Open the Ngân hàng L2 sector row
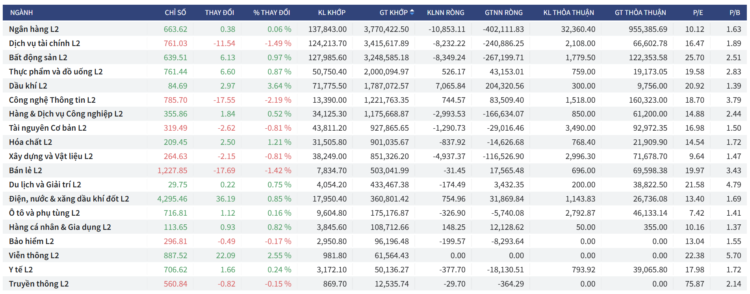 [34, 29]
